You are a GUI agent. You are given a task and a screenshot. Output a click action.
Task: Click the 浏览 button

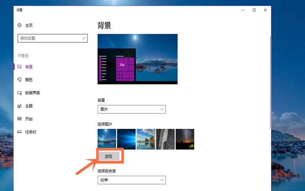[x=109, y=156]
